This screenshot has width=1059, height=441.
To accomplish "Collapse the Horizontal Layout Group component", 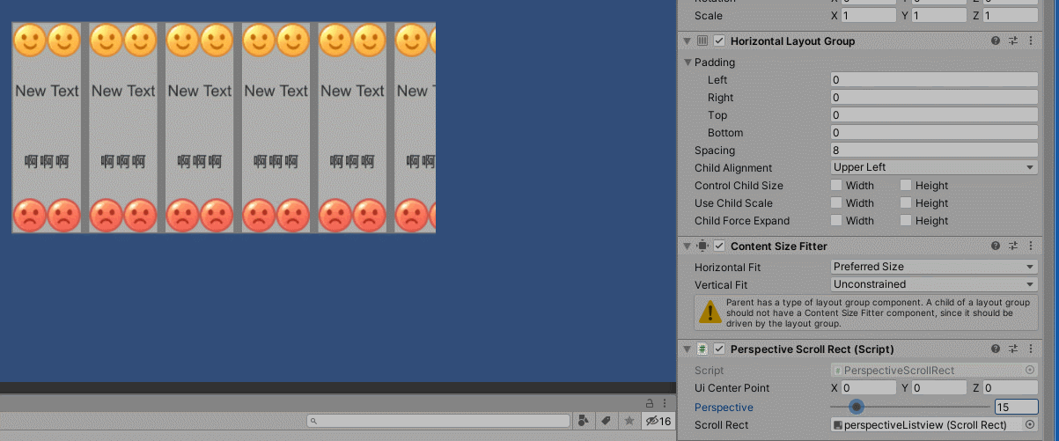I will pos(688,41).
